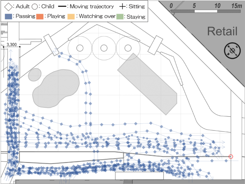Click the Retail area label
This screenshot has width=245, height=184.
tap(222, 32)
